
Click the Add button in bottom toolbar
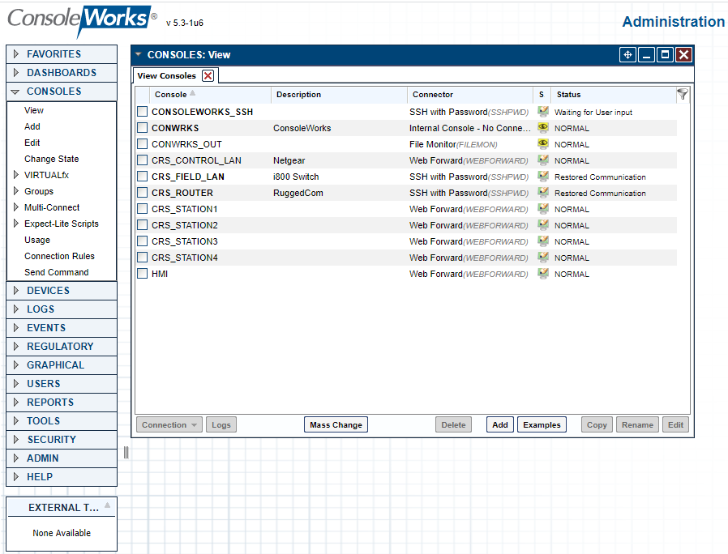tap(500, 424)
